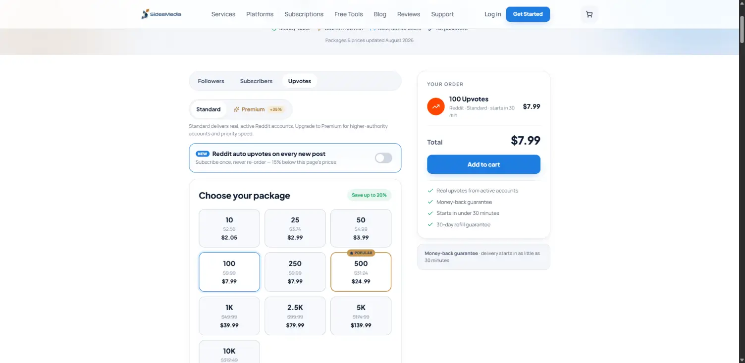Choose the 1K upvotes package
The height and width of the screenshot is (363, 745).
(x=229, y=316)
